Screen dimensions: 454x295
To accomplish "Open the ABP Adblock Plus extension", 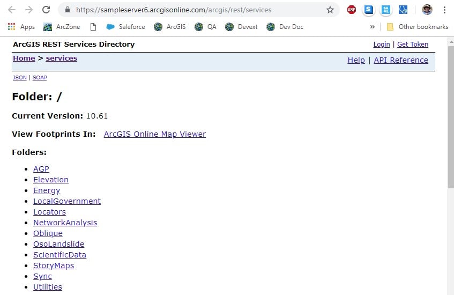I will pos(352,10).
